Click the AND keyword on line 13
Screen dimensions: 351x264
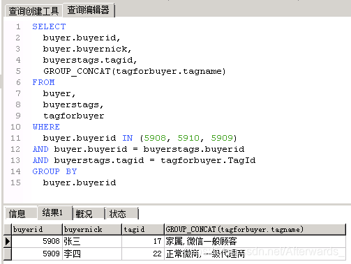[40, 160]
